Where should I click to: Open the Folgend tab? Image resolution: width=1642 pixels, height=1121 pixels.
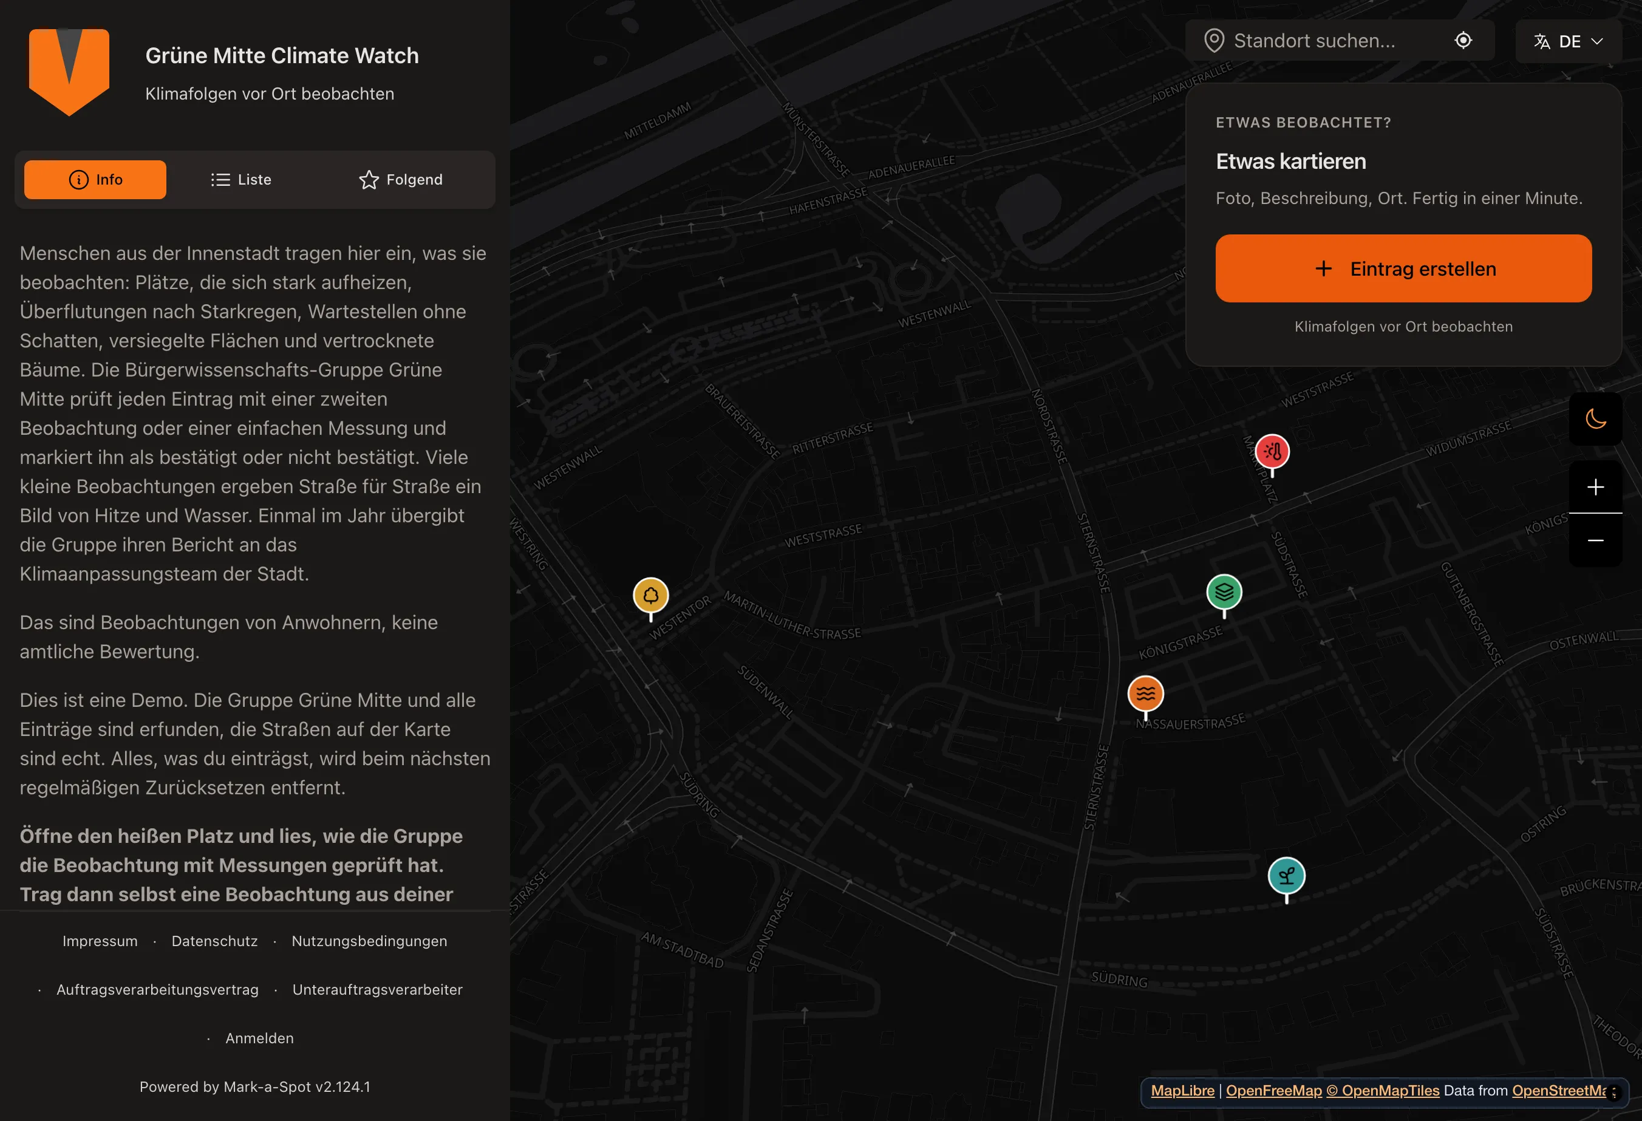401,179
